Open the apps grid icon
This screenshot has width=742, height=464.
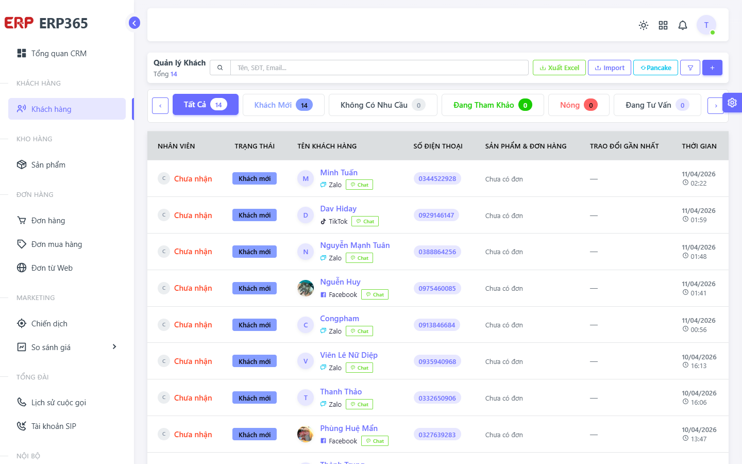pyautogui.click(x=663, y=25)
